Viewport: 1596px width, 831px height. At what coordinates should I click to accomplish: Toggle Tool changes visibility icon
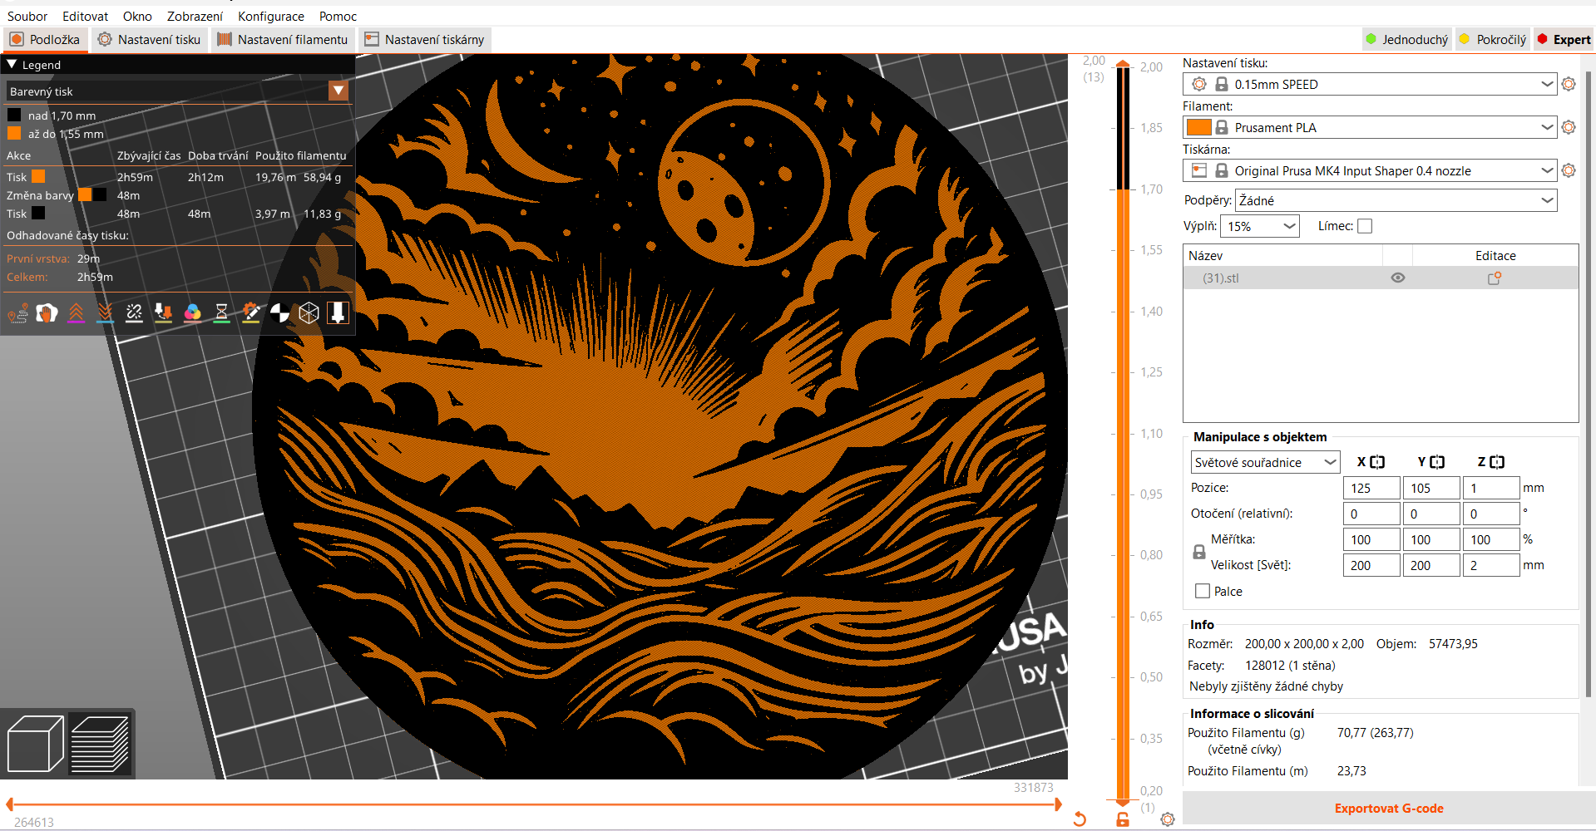pyautogui.click(x=163, y=312)
